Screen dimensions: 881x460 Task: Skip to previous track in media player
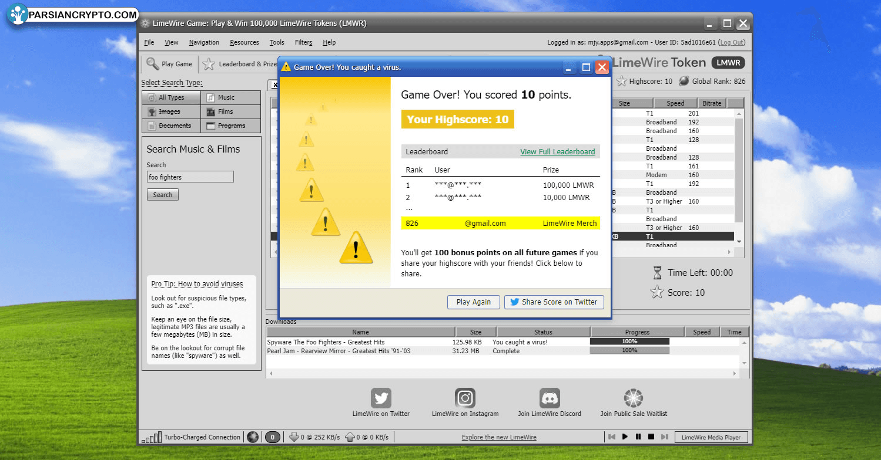click(x=612, y=437)
